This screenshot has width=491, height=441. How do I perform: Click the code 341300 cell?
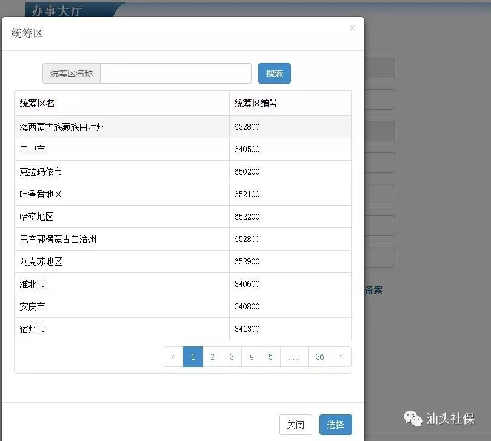[290, 329]
